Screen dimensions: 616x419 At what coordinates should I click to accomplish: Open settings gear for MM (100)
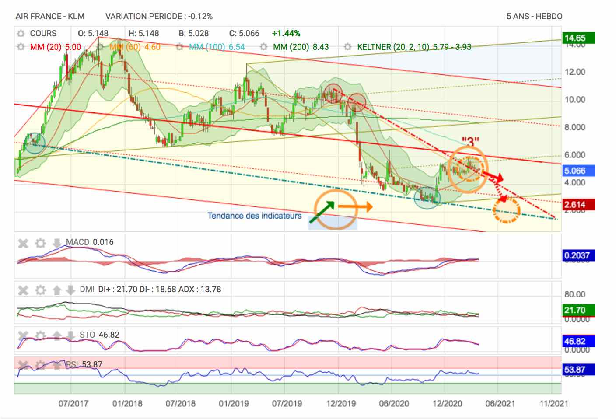pyautogui.click(x=180, y=46)
